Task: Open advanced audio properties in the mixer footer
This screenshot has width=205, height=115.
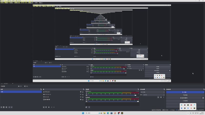Action: point(86,107)
